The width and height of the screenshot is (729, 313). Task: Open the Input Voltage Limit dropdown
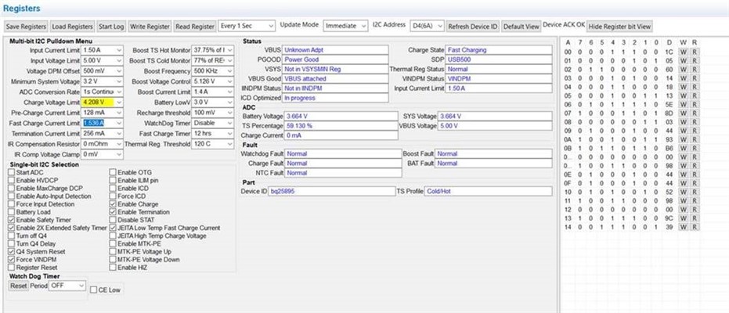(102, 60)
